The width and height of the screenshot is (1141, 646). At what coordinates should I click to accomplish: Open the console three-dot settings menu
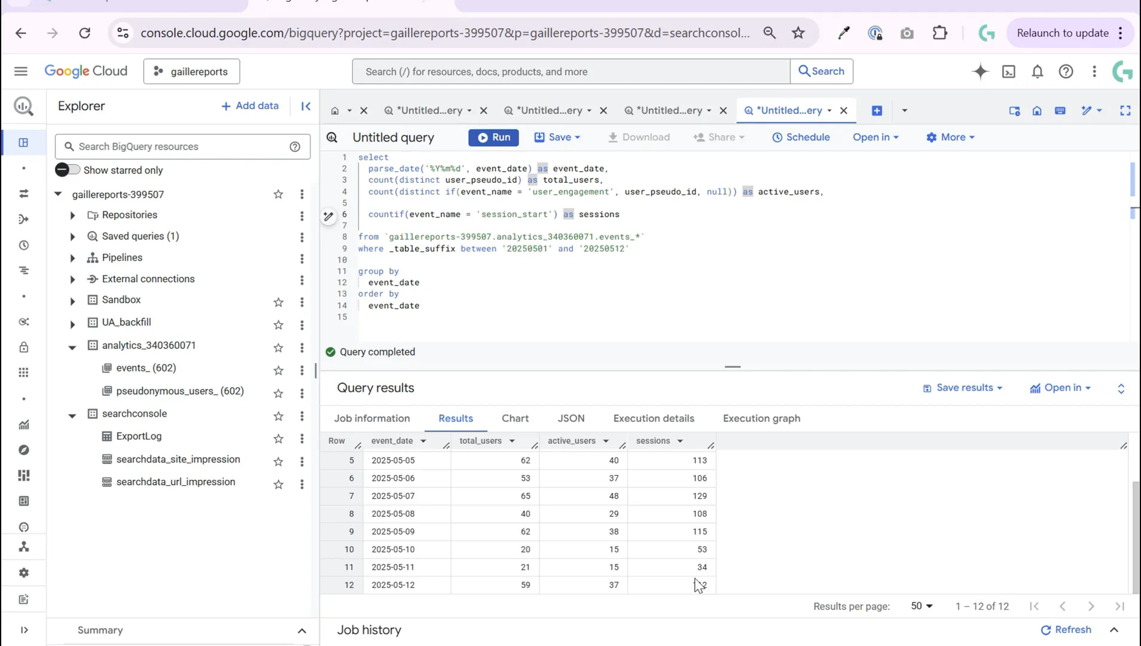point(1094,71)
